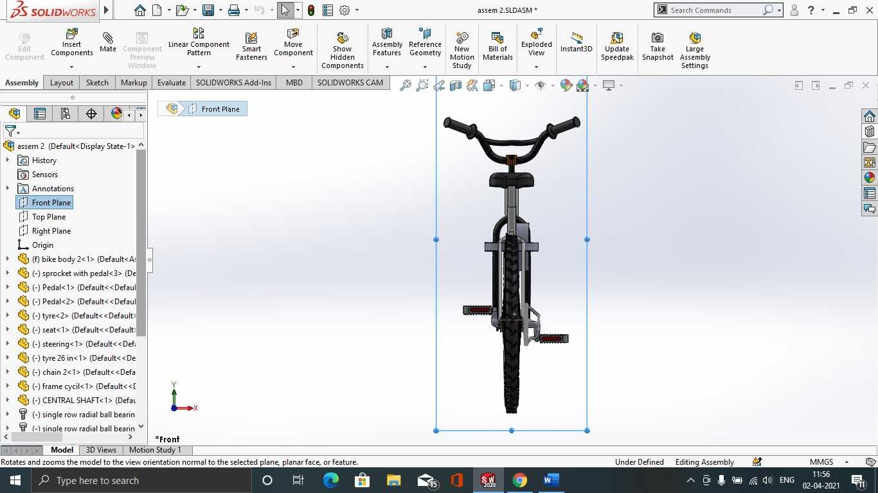Viewport: 878px width, 493px height.
Task: Expand sprocket with pedal<3> component
Action: click(x=8, y=273)
